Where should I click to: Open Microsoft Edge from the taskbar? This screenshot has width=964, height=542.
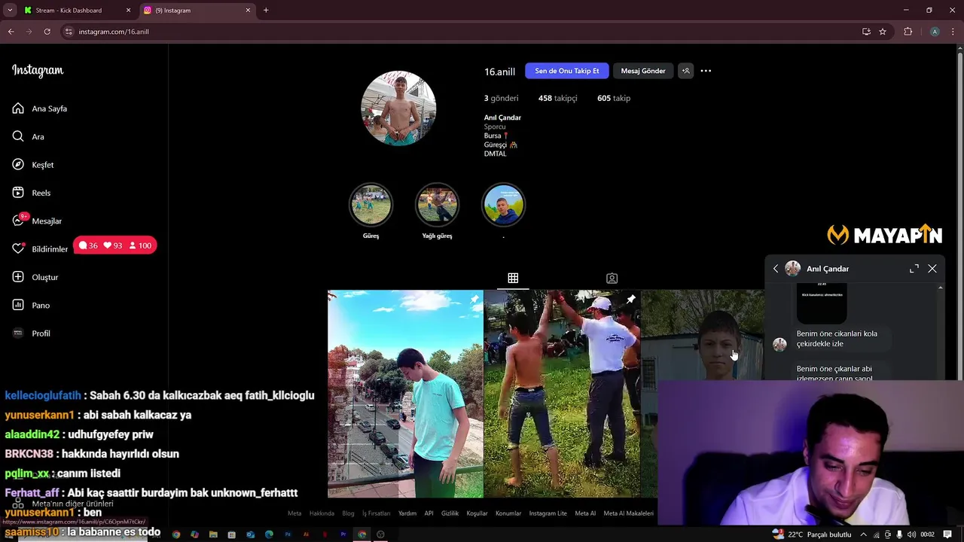pos(269,534)
